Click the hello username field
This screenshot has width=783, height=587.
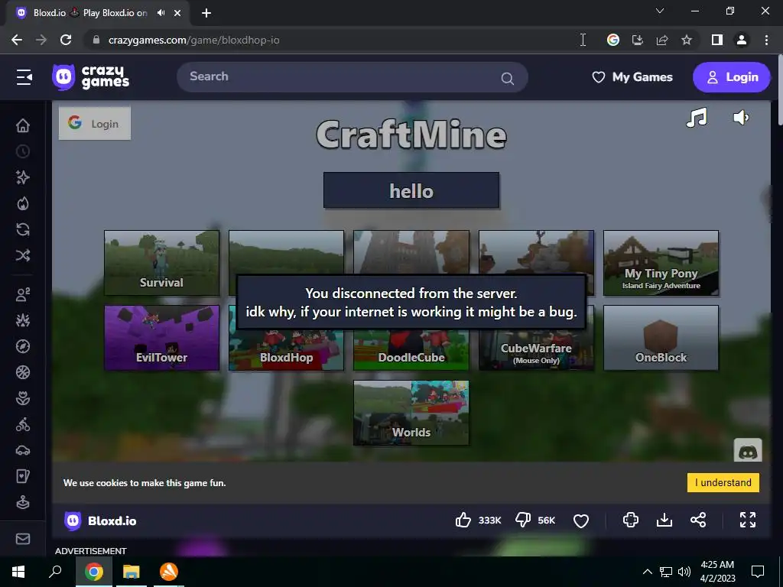(411, 190)
